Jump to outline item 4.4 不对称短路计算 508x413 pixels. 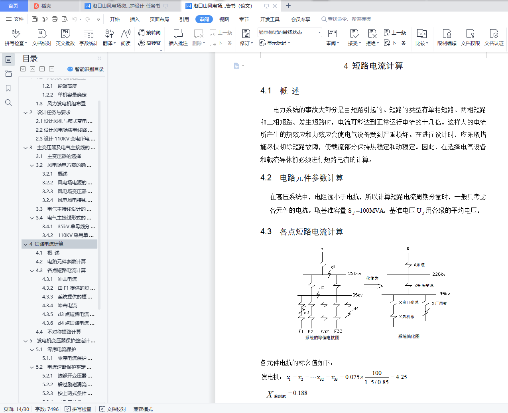59,332
